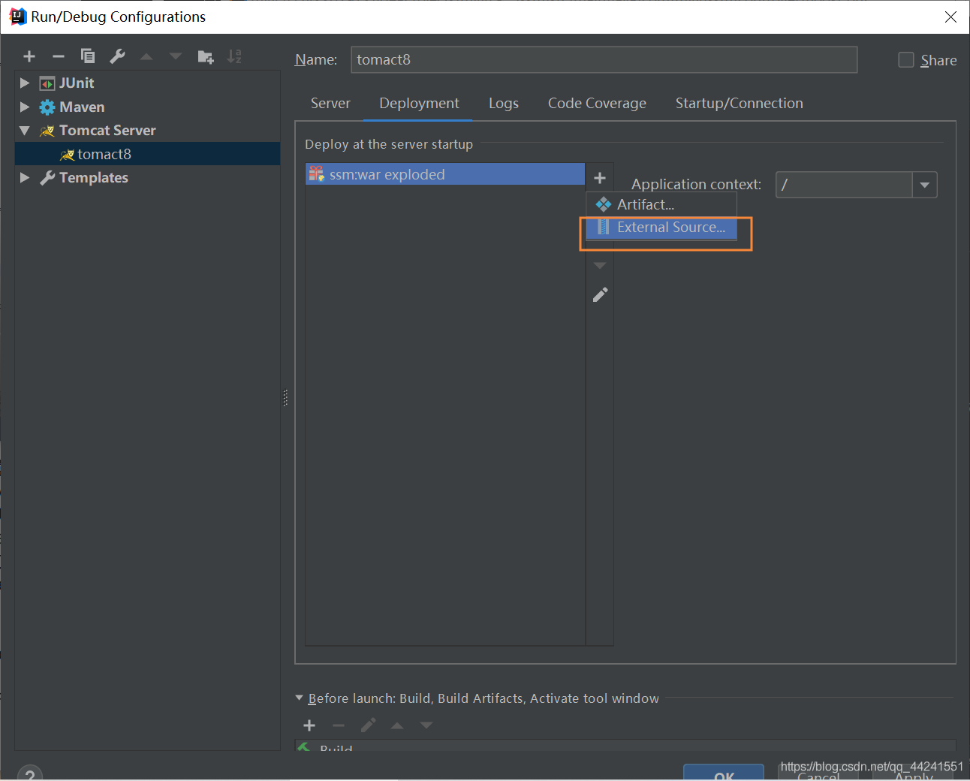Toggle the Share checkbox
The height and width of the screenshot is (781, 970).
pos(906,60)
